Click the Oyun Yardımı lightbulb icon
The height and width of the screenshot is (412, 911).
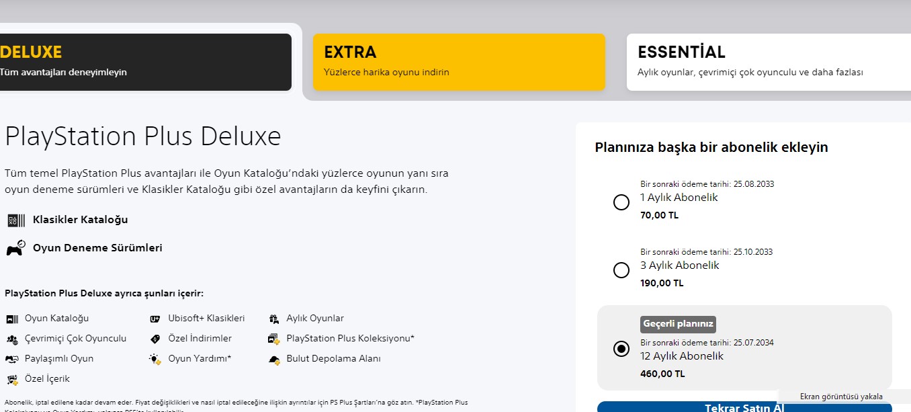[x=156, y=359]
